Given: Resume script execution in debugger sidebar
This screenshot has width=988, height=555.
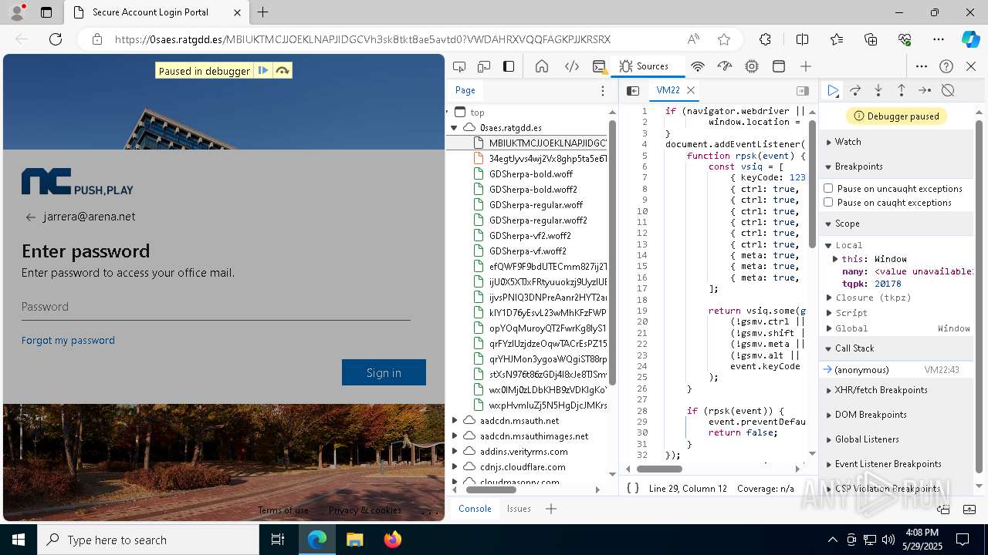Looking at the screenshot, I should pos(833,90).
